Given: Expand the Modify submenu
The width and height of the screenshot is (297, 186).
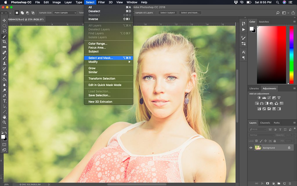Looking at the screenshot, I should click(x=108, y=62).
